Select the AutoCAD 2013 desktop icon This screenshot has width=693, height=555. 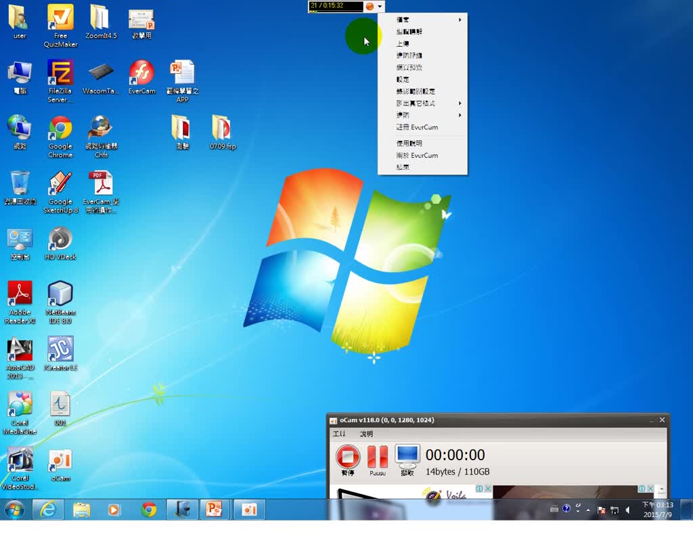(20, 358)
